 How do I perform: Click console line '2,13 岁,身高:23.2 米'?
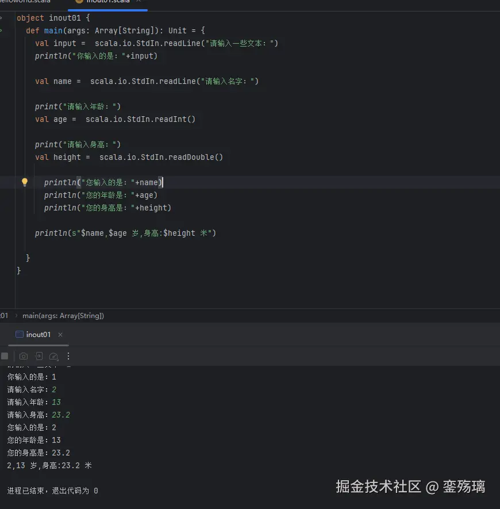point(49,465)
